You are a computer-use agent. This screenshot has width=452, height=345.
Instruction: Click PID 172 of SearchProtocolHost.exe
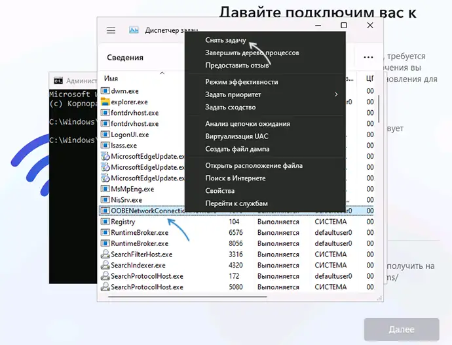(x=234, y=276)
